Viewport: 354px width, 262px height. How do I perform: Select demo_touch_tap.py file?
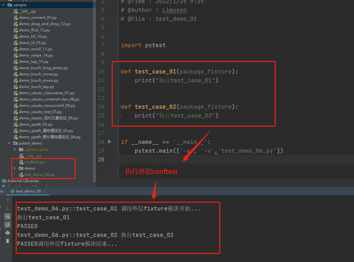[37, 87]
